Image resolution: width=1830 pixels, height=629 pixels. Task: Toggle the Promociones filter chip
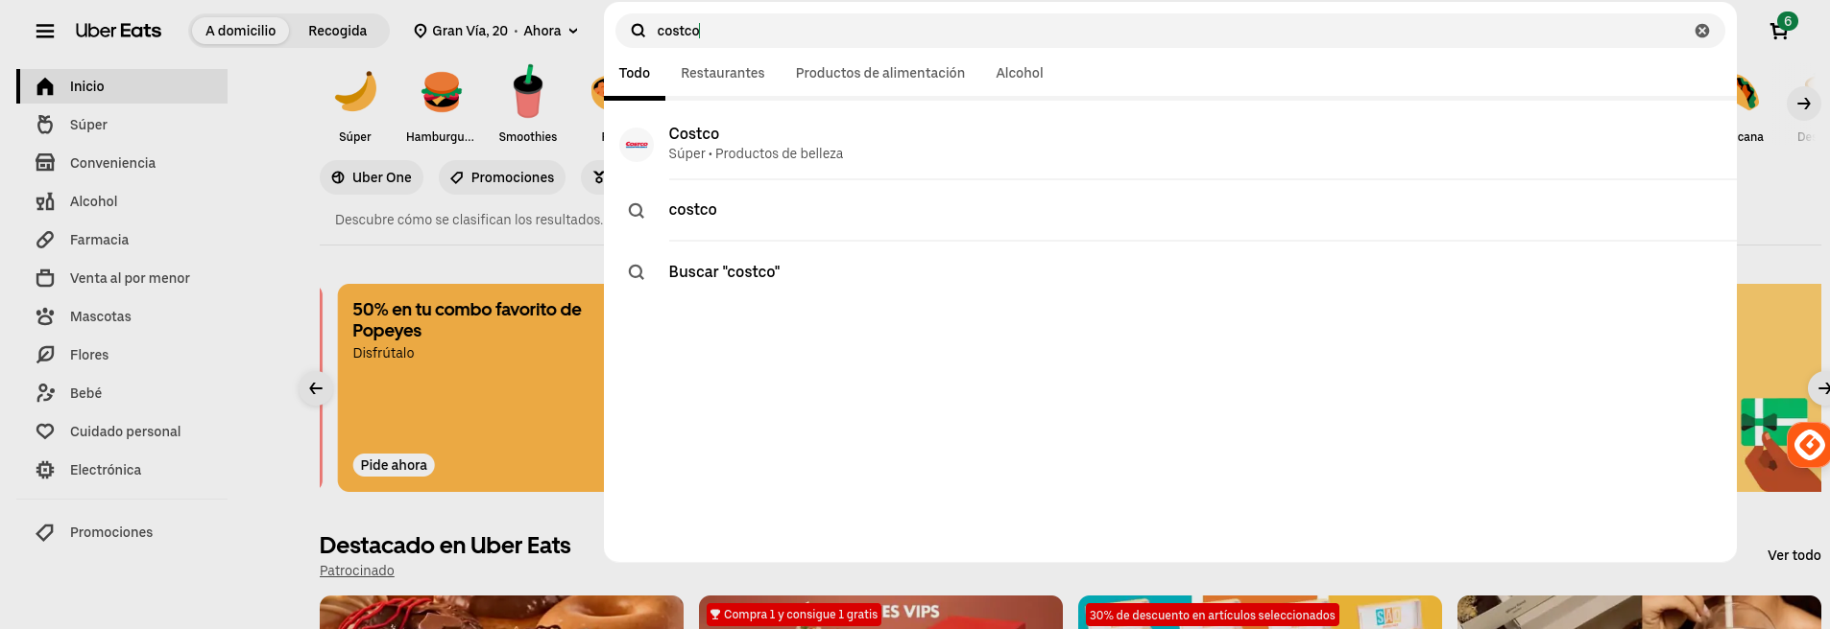[502, 177]
